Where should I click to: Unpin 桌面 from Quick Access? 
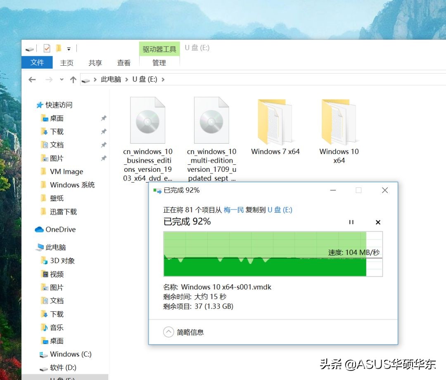pyautogui.click(x=103, y=119)
